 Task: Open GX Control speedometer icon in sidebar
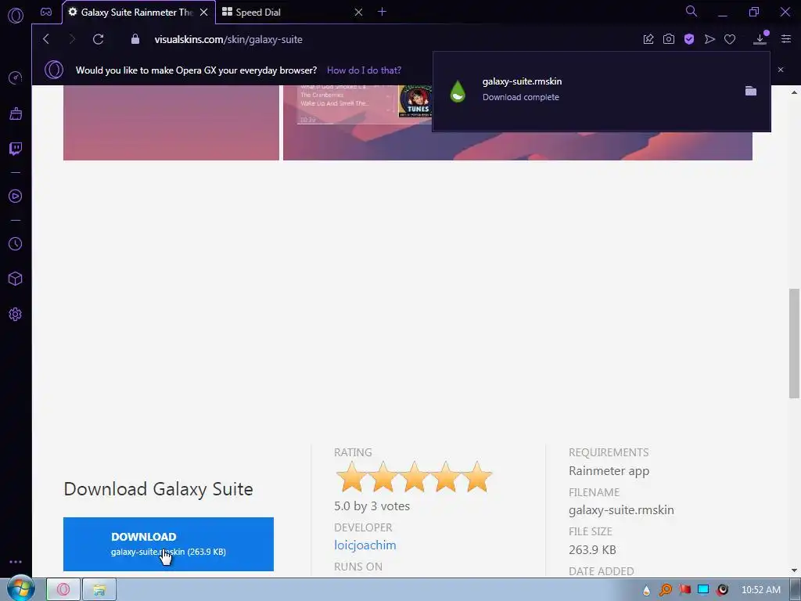[x=16, y=77]
